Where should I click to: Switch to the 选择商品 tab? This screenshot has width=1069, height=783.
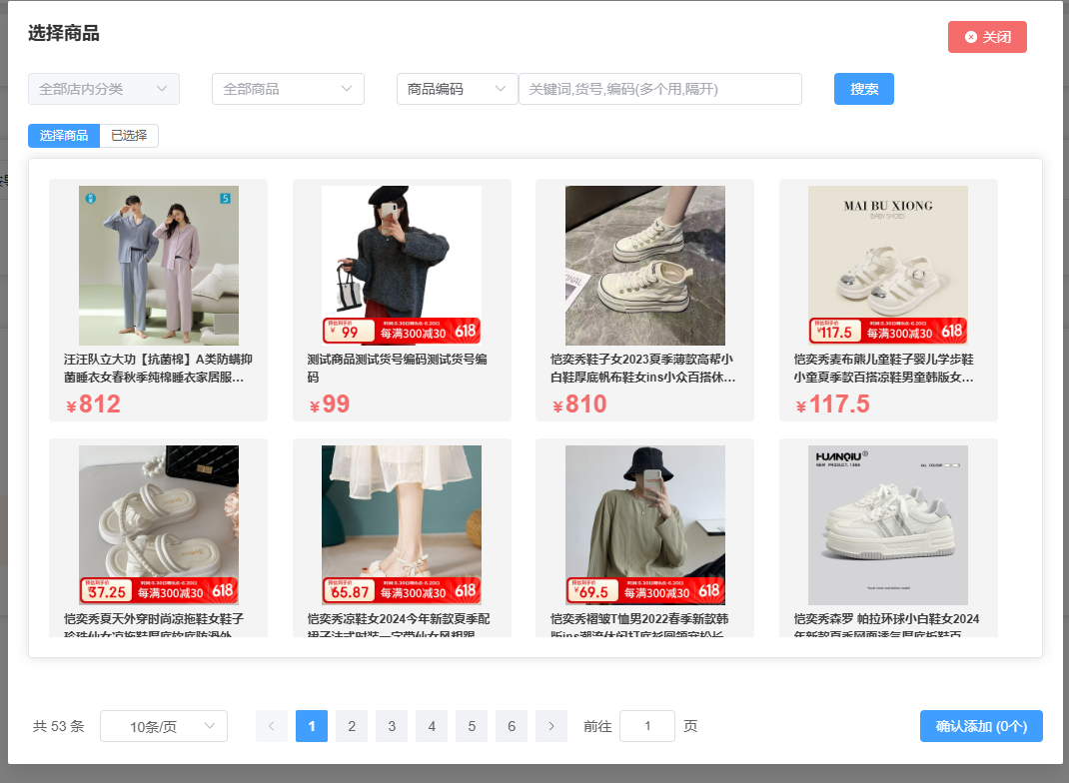click(x=64, y=136)
